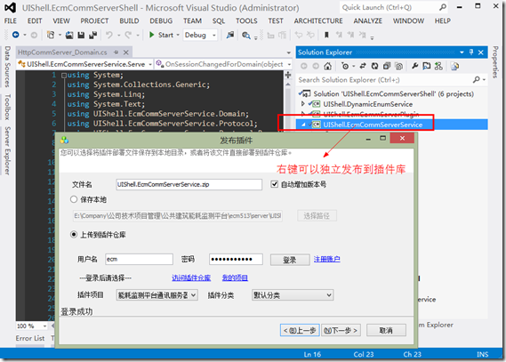This screenshot has height=362, width=506.
Task: Open the ARCHITECTURE menu
Action: coord(318,20)
